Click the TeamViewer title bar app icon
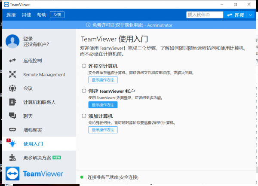 click(6, 4)
